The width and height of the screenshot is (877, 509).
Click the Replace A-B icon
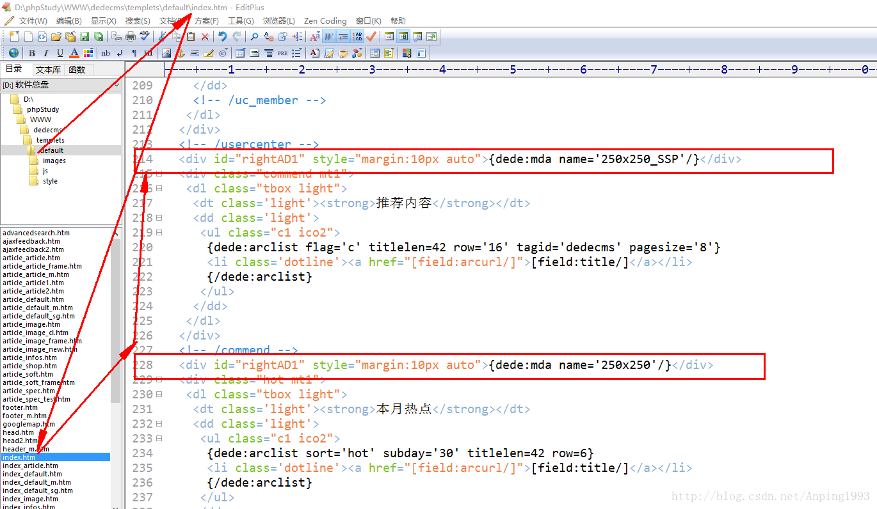point(268,36)
